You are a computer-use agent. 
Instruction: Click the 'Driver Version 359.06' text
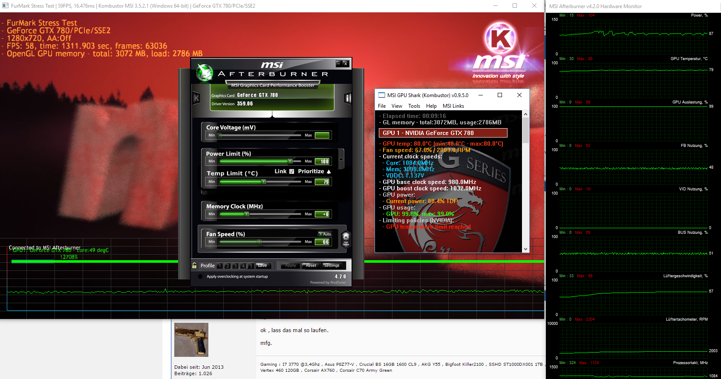[x=232, y=104]
